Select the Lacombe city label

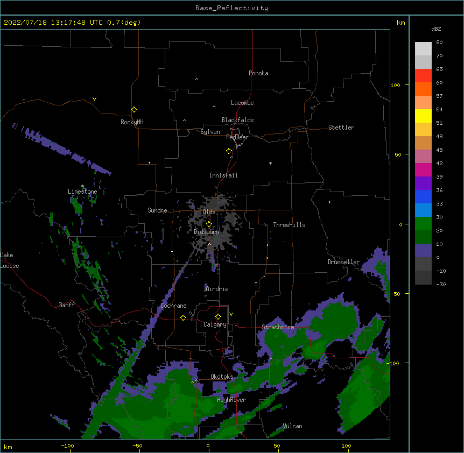tap(242, 103)
